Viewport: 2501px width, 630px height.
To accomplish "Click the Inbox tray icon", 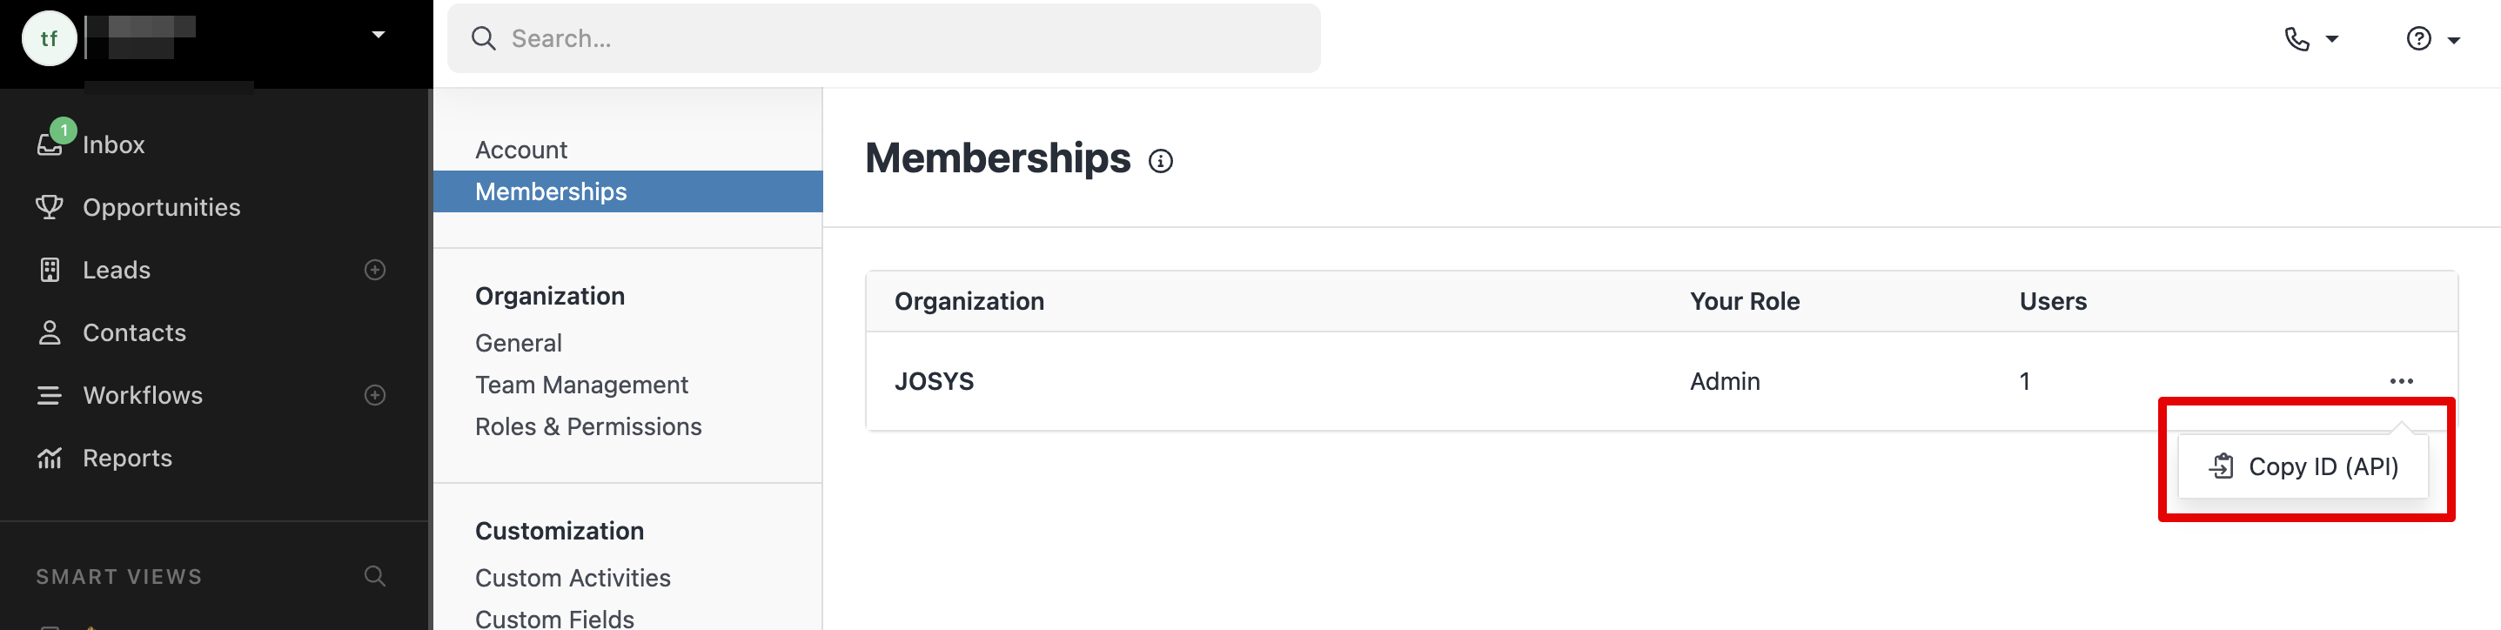I will click(x=49, y=144).
